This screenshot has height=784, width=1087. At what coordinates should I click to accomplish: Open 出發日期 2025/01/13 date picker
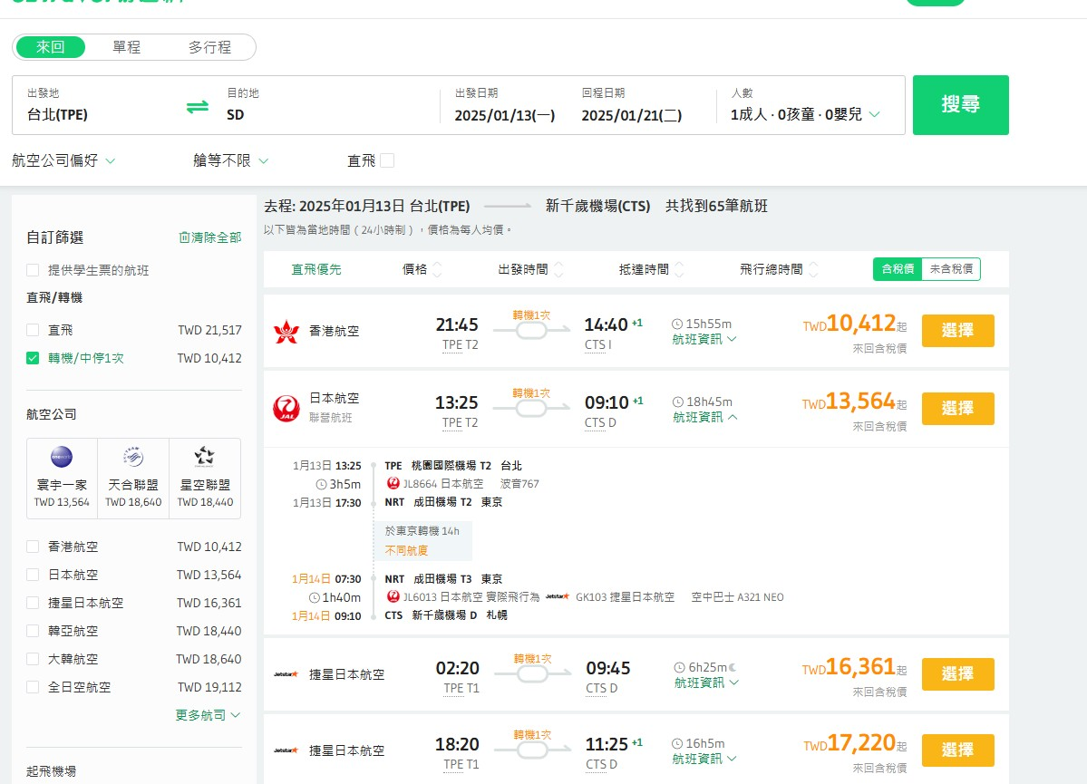point(505,105)
